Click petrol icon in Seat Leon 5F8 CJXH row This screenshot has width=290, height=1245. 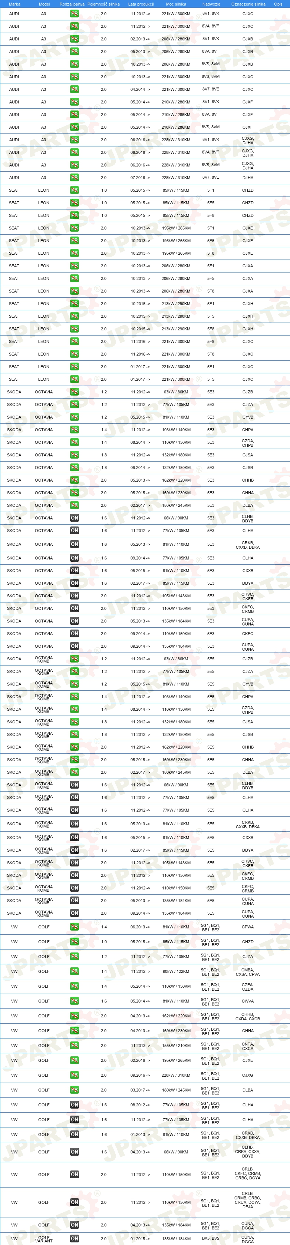click(x=75, y=328)
